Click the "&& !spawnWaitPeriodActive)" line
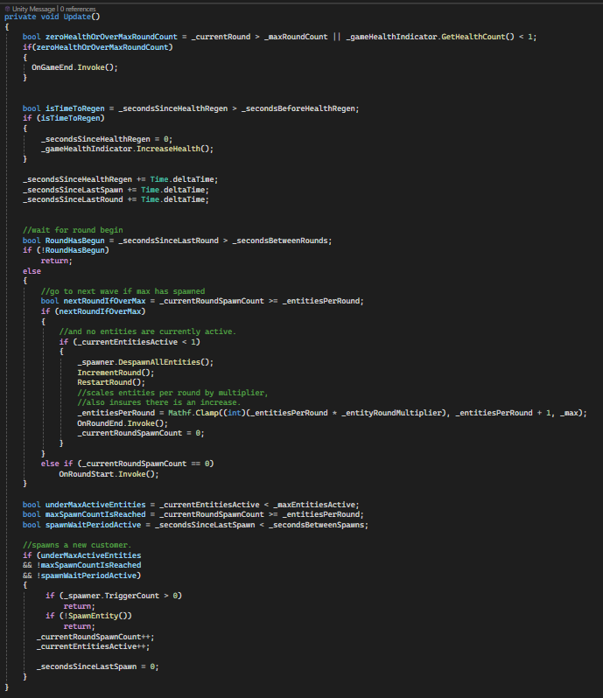603x698 pixels. (82, 576)
